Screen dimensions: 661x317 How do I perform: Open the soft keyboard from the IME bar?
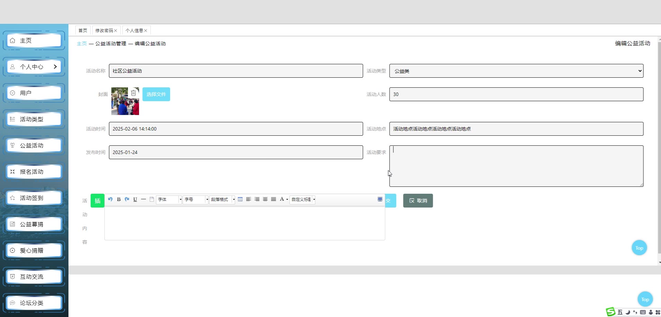point(643,312)
